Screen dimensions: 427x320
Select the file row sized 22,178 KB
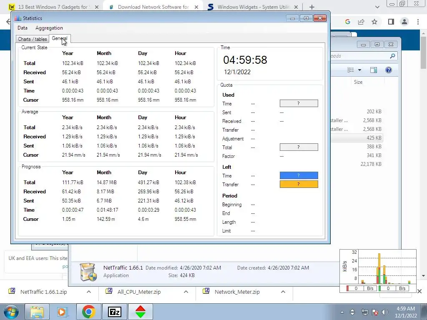click(x=357, y=164)
